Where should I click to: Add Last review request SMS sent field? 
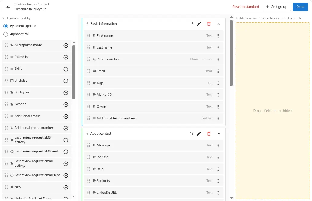(66, 152)
